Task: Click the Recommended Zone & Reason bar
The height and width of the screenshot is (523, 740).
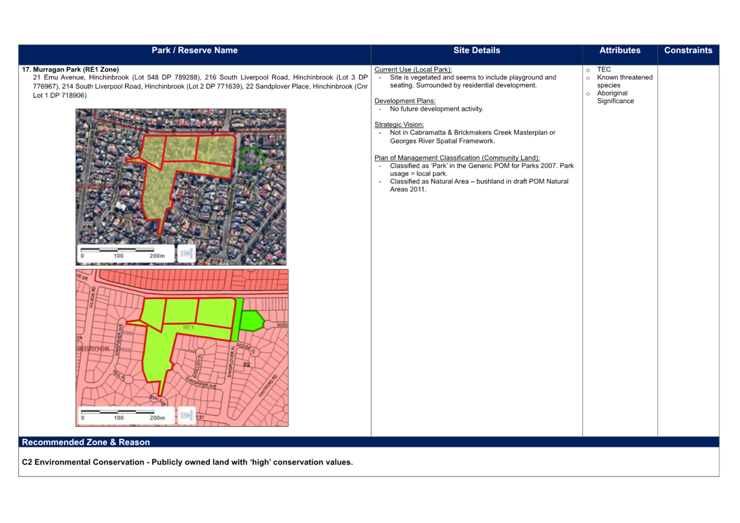Action: tap(369, 442)
